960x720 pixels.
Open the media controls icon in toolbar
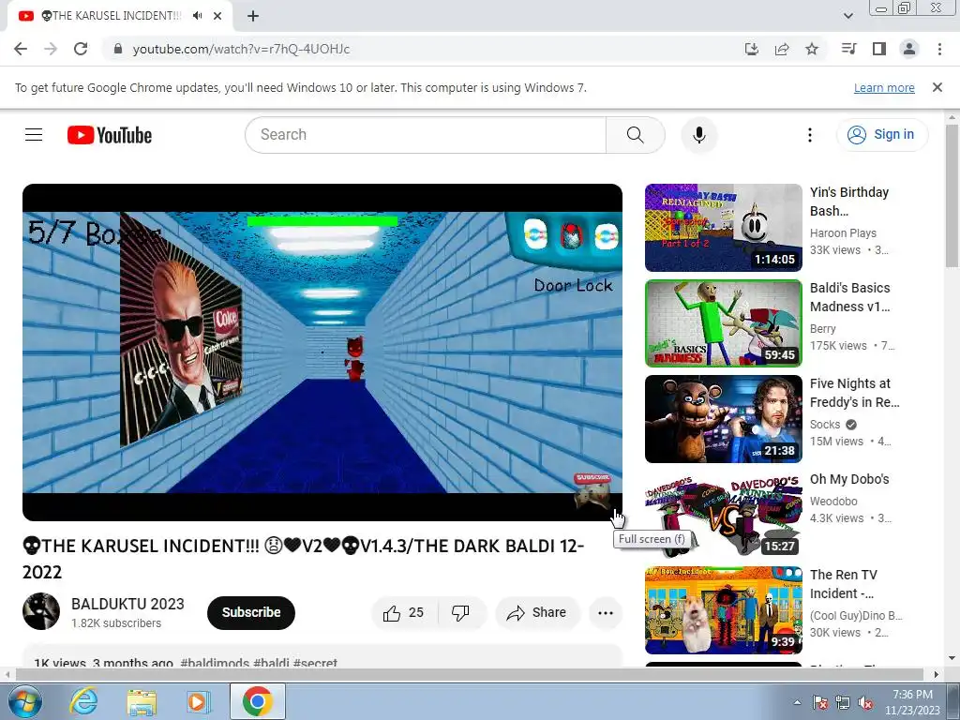pos(849,49)
